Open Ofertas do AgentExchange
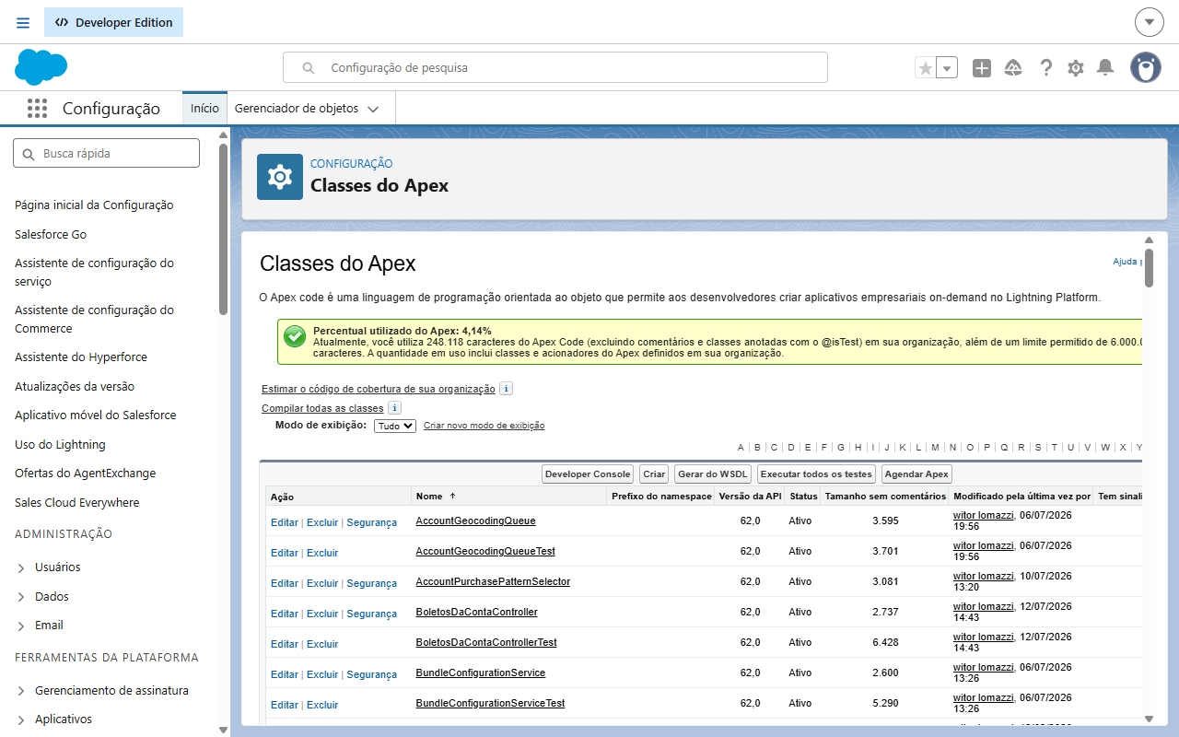Image resolution: width=1179 pixels, height=737 pixels. point(86,473)
